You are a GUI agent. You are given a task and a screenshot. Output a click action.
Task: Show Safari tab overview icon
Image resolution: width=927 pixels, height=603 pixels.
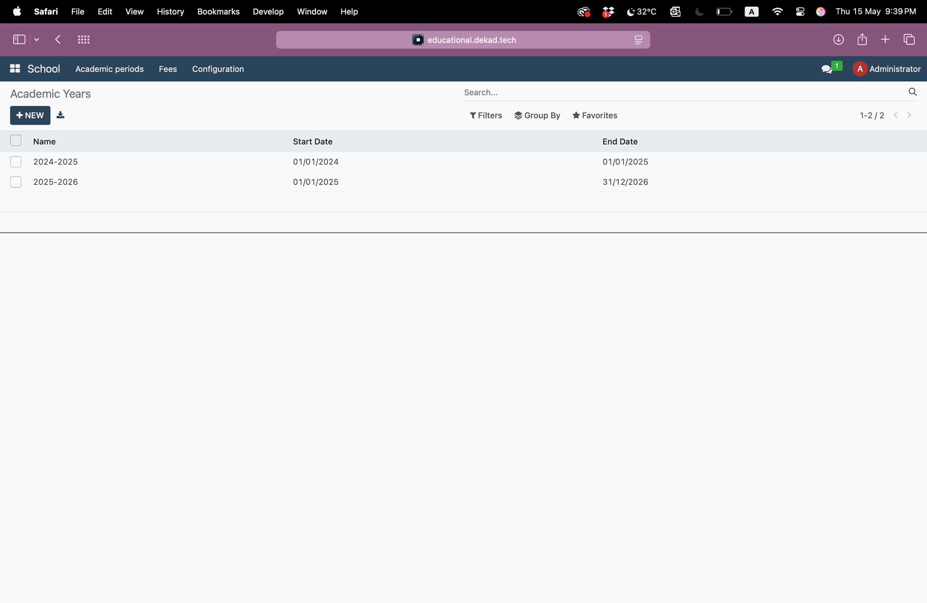coord(909,40)
